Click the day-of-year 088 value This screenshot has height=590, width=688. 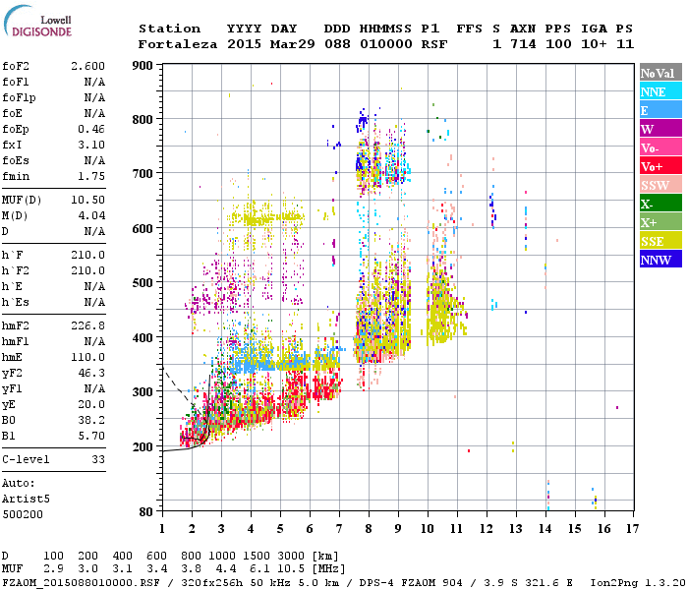[x=337, y=44]
